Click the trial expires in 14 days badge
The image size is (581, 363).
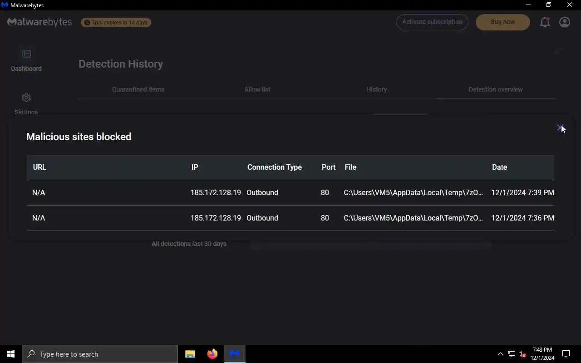pyautogui.click(x=116, y=22)
